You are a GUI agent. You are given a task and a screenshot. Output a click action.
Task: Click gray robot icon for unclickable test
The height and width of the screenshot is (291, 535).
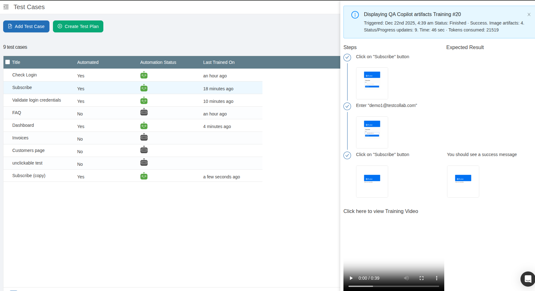(144, 163)
